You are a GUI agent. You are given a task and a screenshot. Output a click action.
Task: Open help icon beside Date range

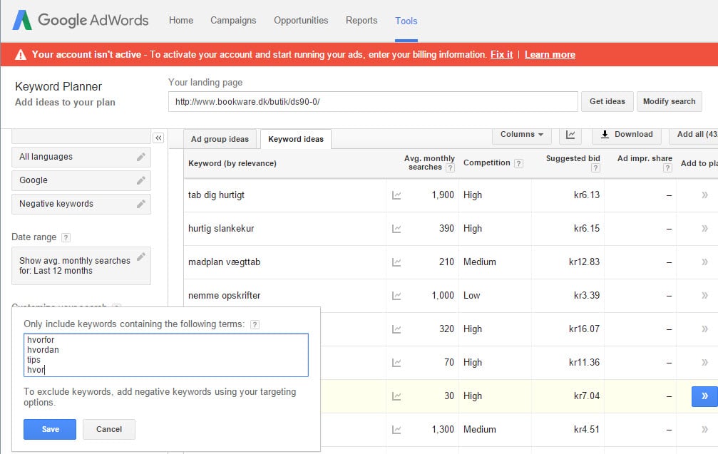click(66, 237)
